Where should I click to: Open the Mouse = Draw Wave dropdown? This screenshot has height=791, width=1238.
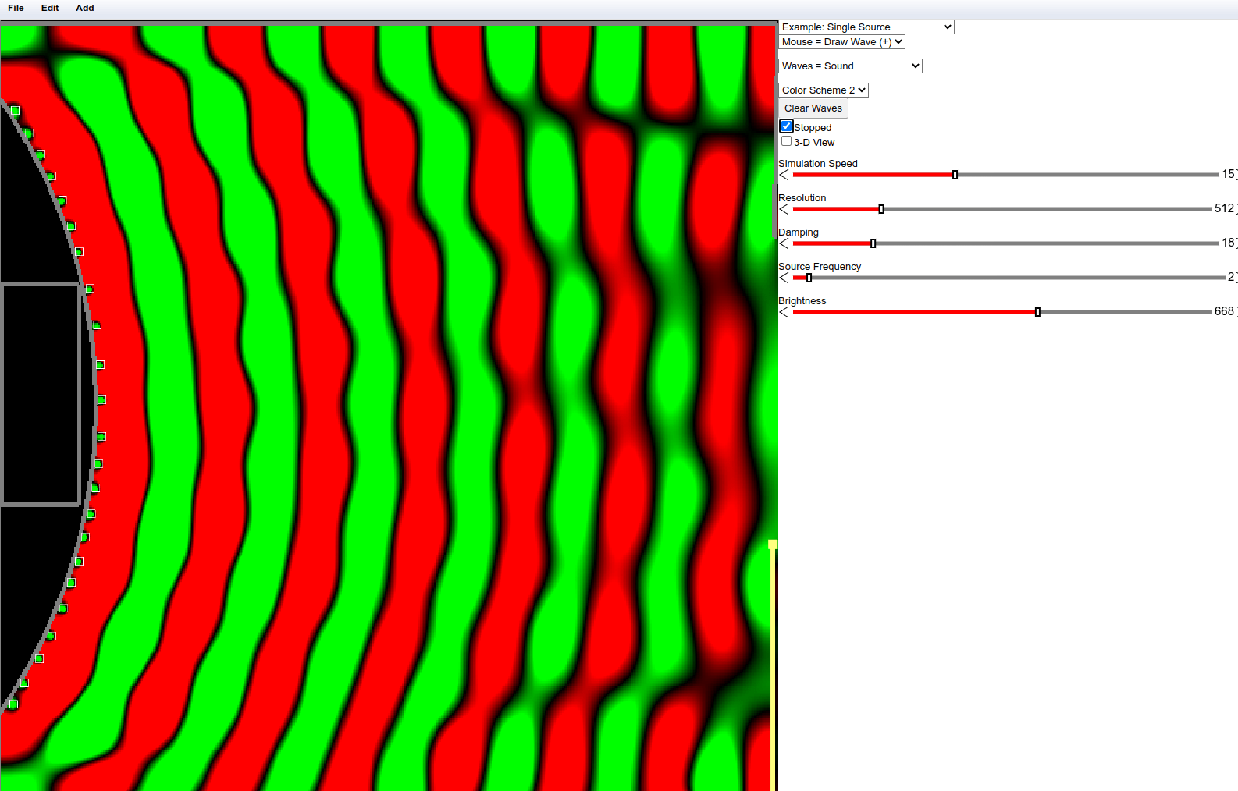[x=841, y=42]
